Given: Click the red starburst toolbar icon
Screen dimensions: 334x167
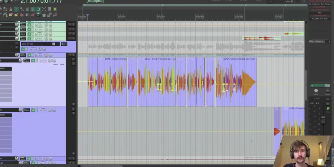Looking at the screenshot, I should tap(22, 15).
